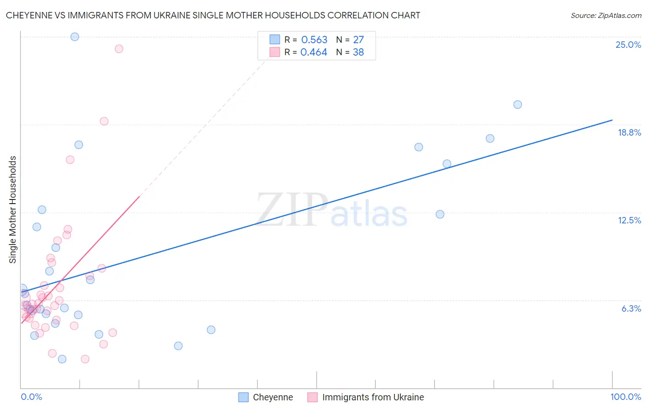
Task: Click the ZIPatlas watermark in chart center
Action: (332, 210)
